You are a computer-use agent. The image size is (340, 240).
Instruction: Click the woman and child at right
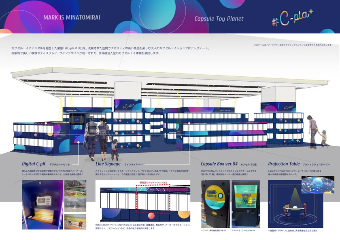(x=317, y=132)
